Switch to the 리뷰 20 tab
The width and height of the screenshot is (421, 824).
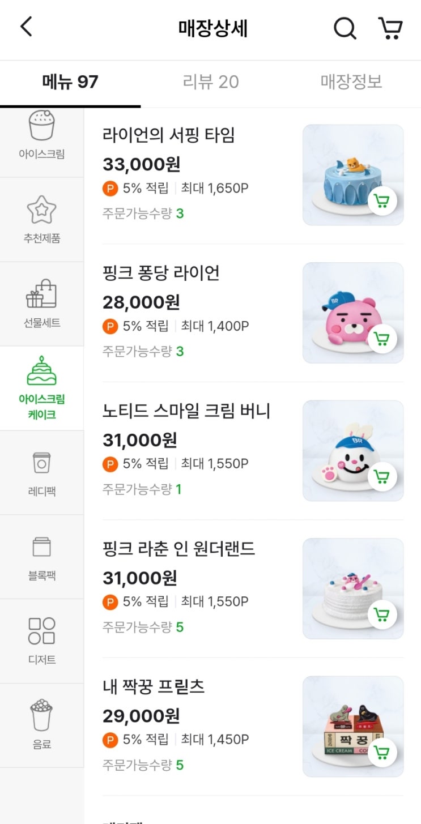click(x=211, y=82)
